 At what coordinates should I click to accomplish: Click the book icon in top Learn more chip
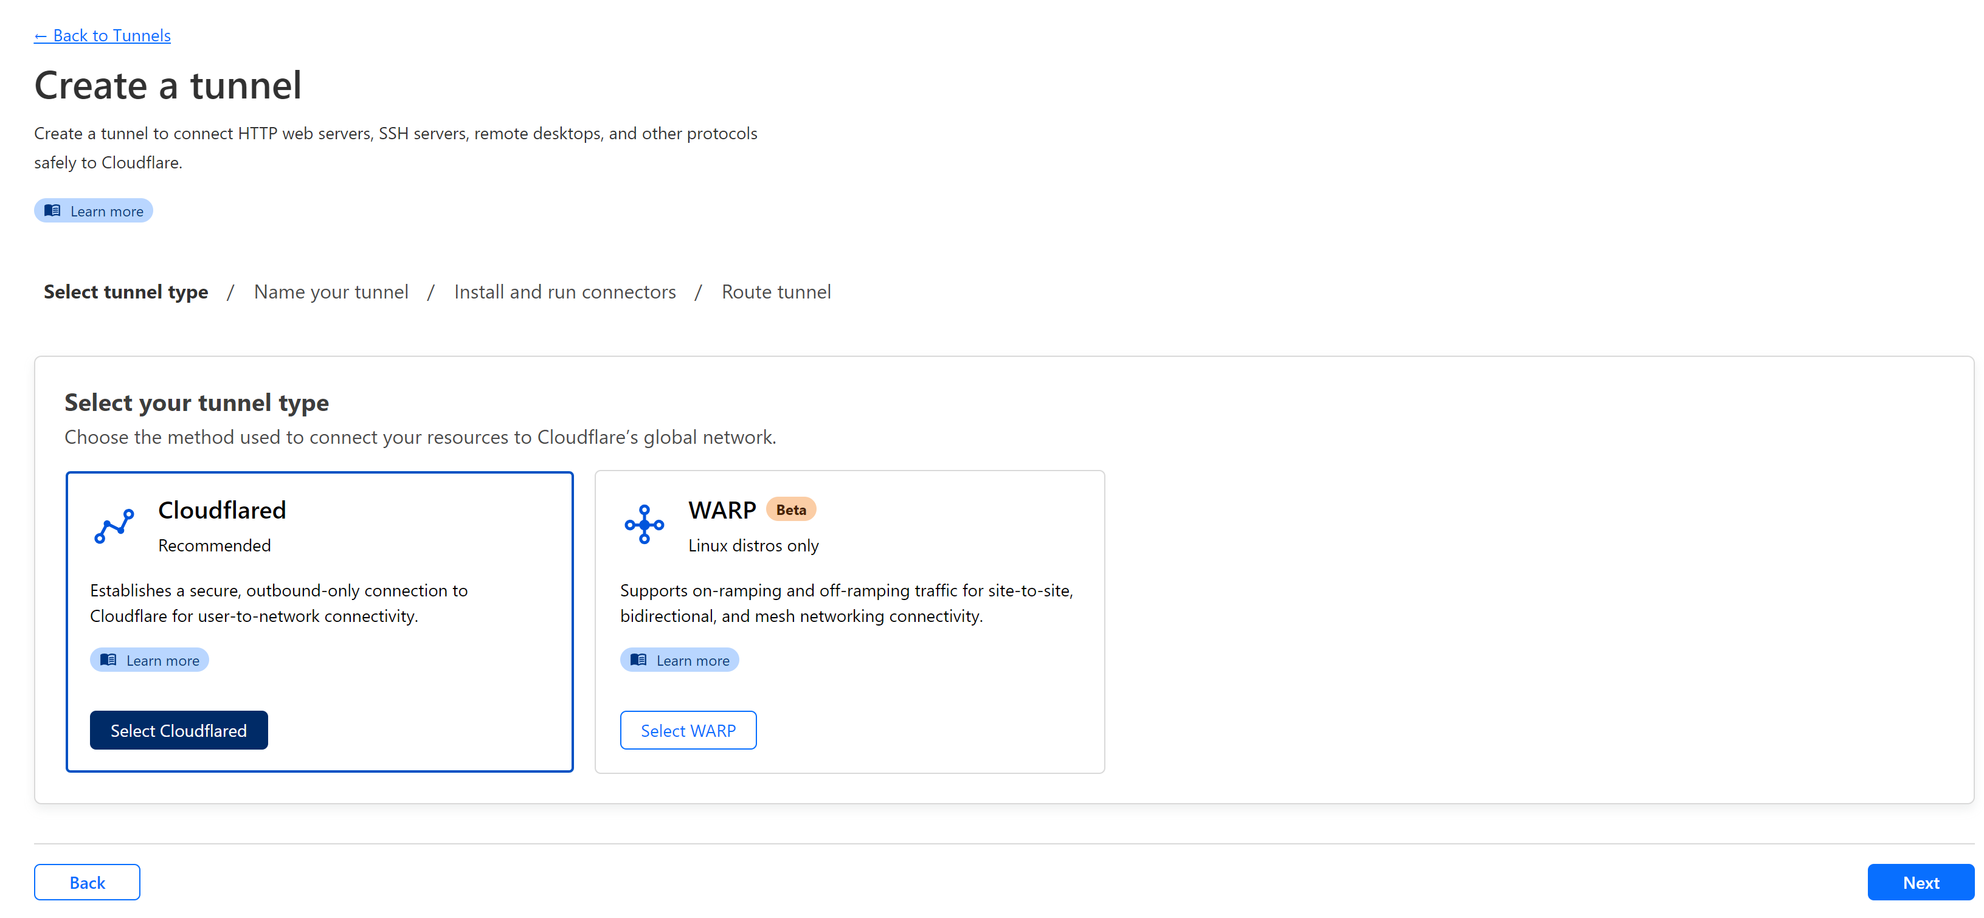pyautogui.click(x=52, y=210)
